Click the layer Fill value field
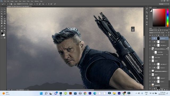The image size is (170, 96). click(x=166, y=35)
